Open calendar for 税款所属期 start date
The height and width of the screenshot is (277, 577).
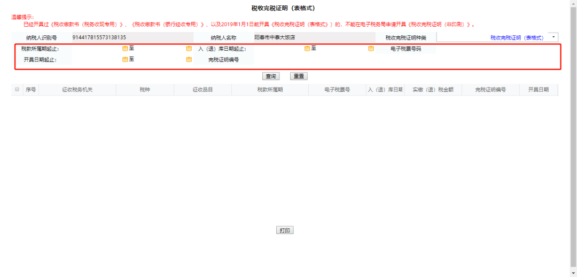[x=125, y=49]
